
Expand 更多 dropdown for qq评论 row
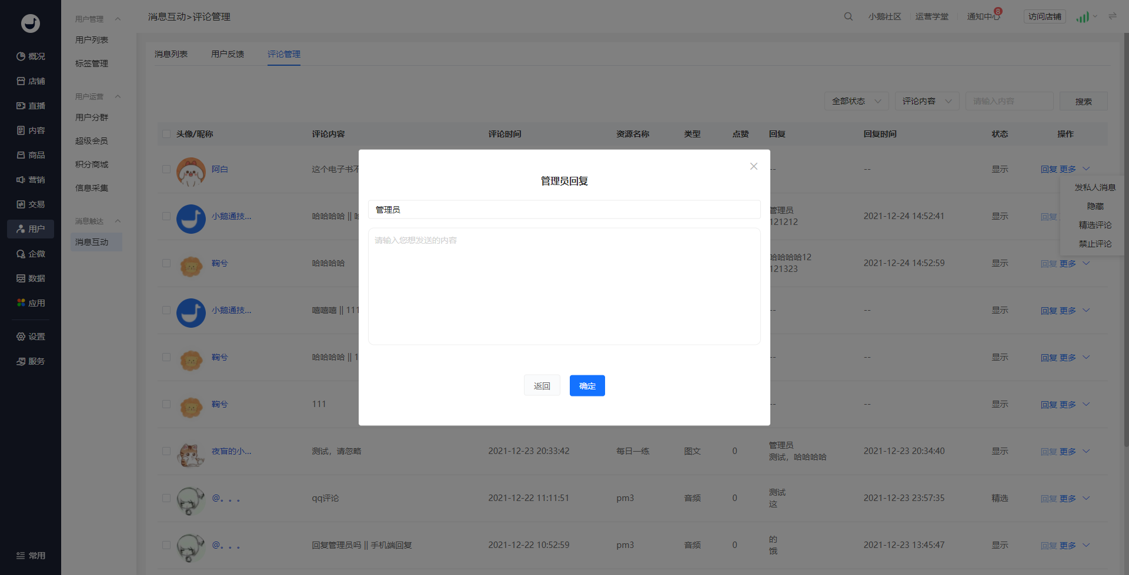point(1075,498)
